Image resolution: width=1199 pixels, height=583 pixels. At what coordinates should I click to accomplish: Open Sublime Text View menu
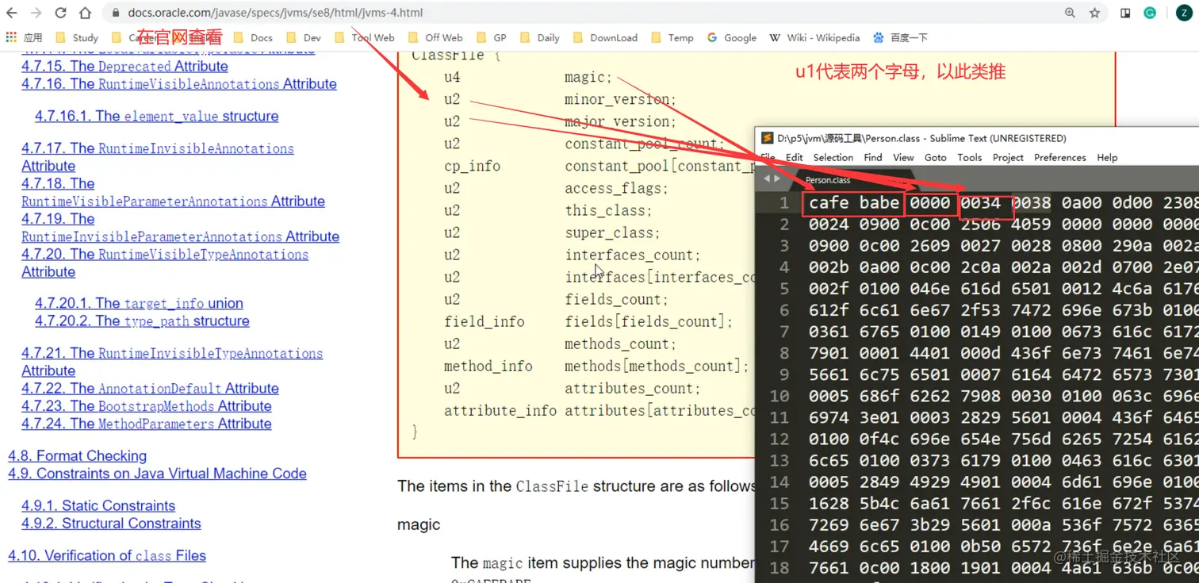pos(904,157)
